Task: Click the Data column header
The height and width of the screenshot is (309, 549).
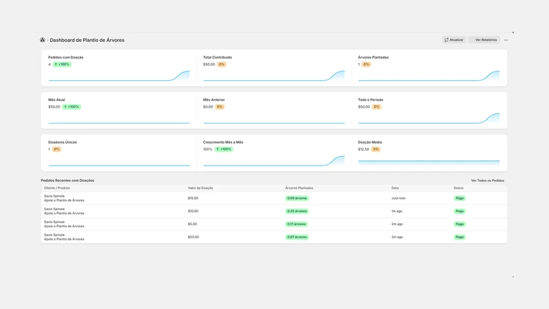Action: click(395, 188)
